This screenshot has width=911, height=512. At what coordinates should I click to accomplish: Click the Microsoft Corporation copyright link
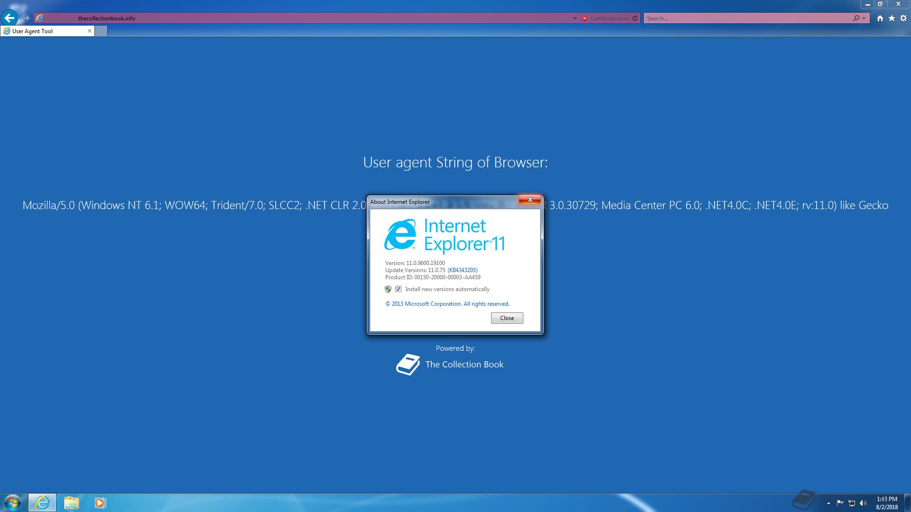click(447, 304)
